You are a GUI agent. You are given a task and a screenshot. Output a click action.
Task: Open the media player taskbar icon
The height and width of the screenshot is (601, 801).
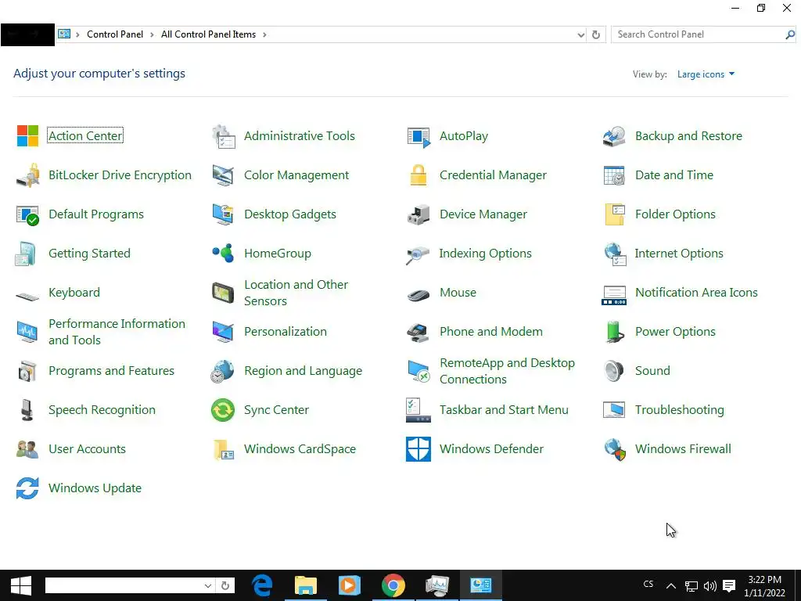point(350,585)
